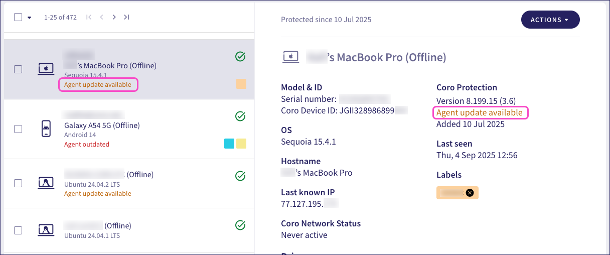610x255 pixels.
Task: Tick the MacBook Pro row checkbox
Action: 18,69
